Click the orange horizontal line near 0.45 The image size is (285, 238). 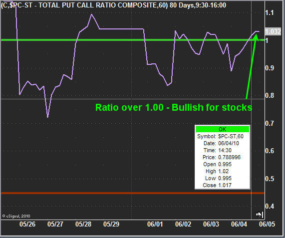(x=133, y=193)
